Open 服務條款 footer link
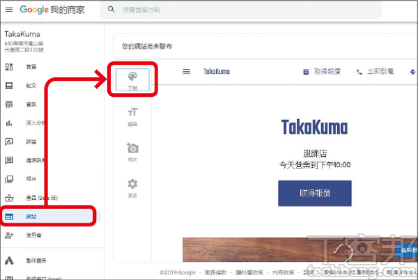418x280 pixels. pyautogui.click(x=215, y=272)
